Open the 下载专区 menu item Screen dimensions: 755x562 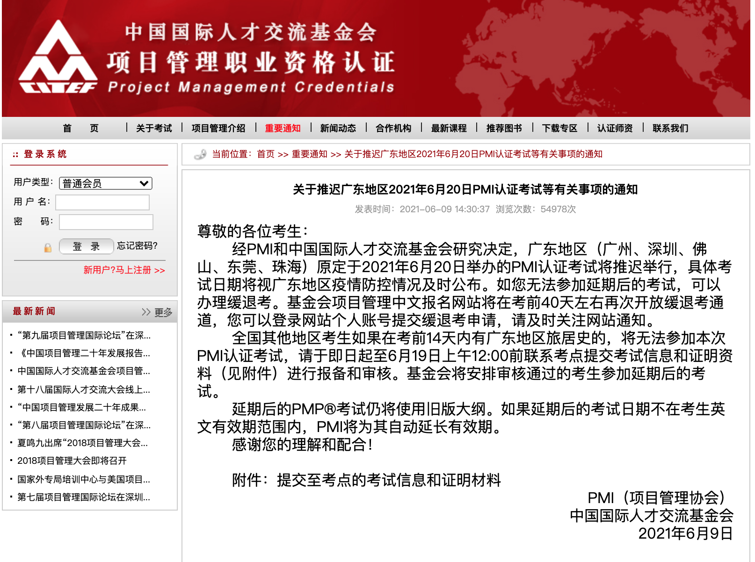(559, 128)
